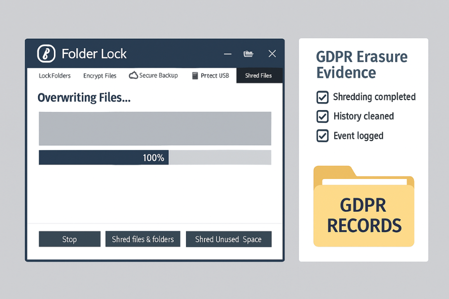Click the GDPR Erasure Evidence heading

362,64
